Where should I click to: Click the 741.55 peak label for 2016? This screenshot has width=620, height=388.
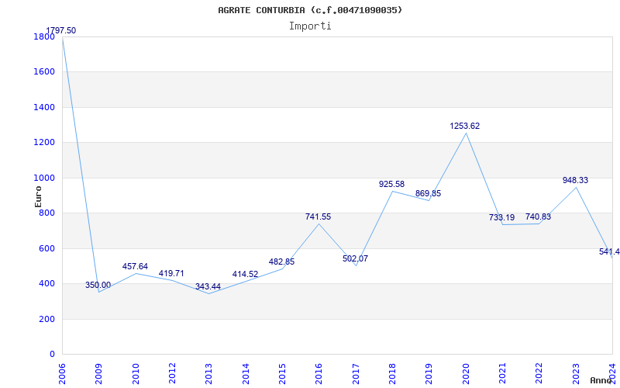(x=318, y=217)
